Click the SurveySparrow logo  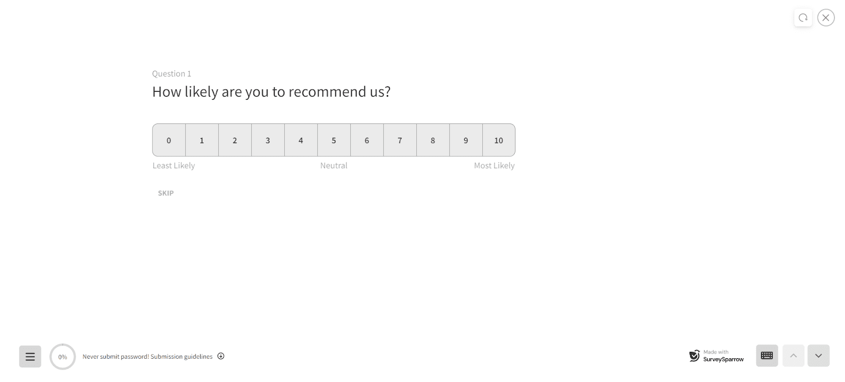coord(694,356)
